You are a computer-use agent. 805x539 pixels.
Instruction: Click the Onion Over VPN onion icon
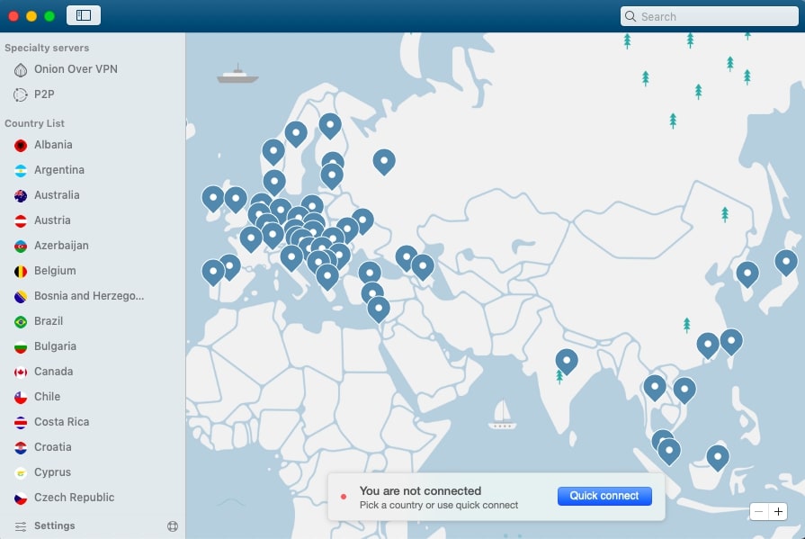(x=21, y=69)
